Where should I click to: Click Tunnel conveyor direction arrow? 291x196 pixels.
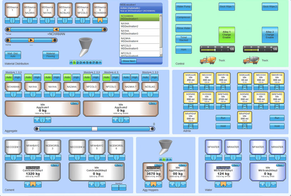[x=56, y=29]
